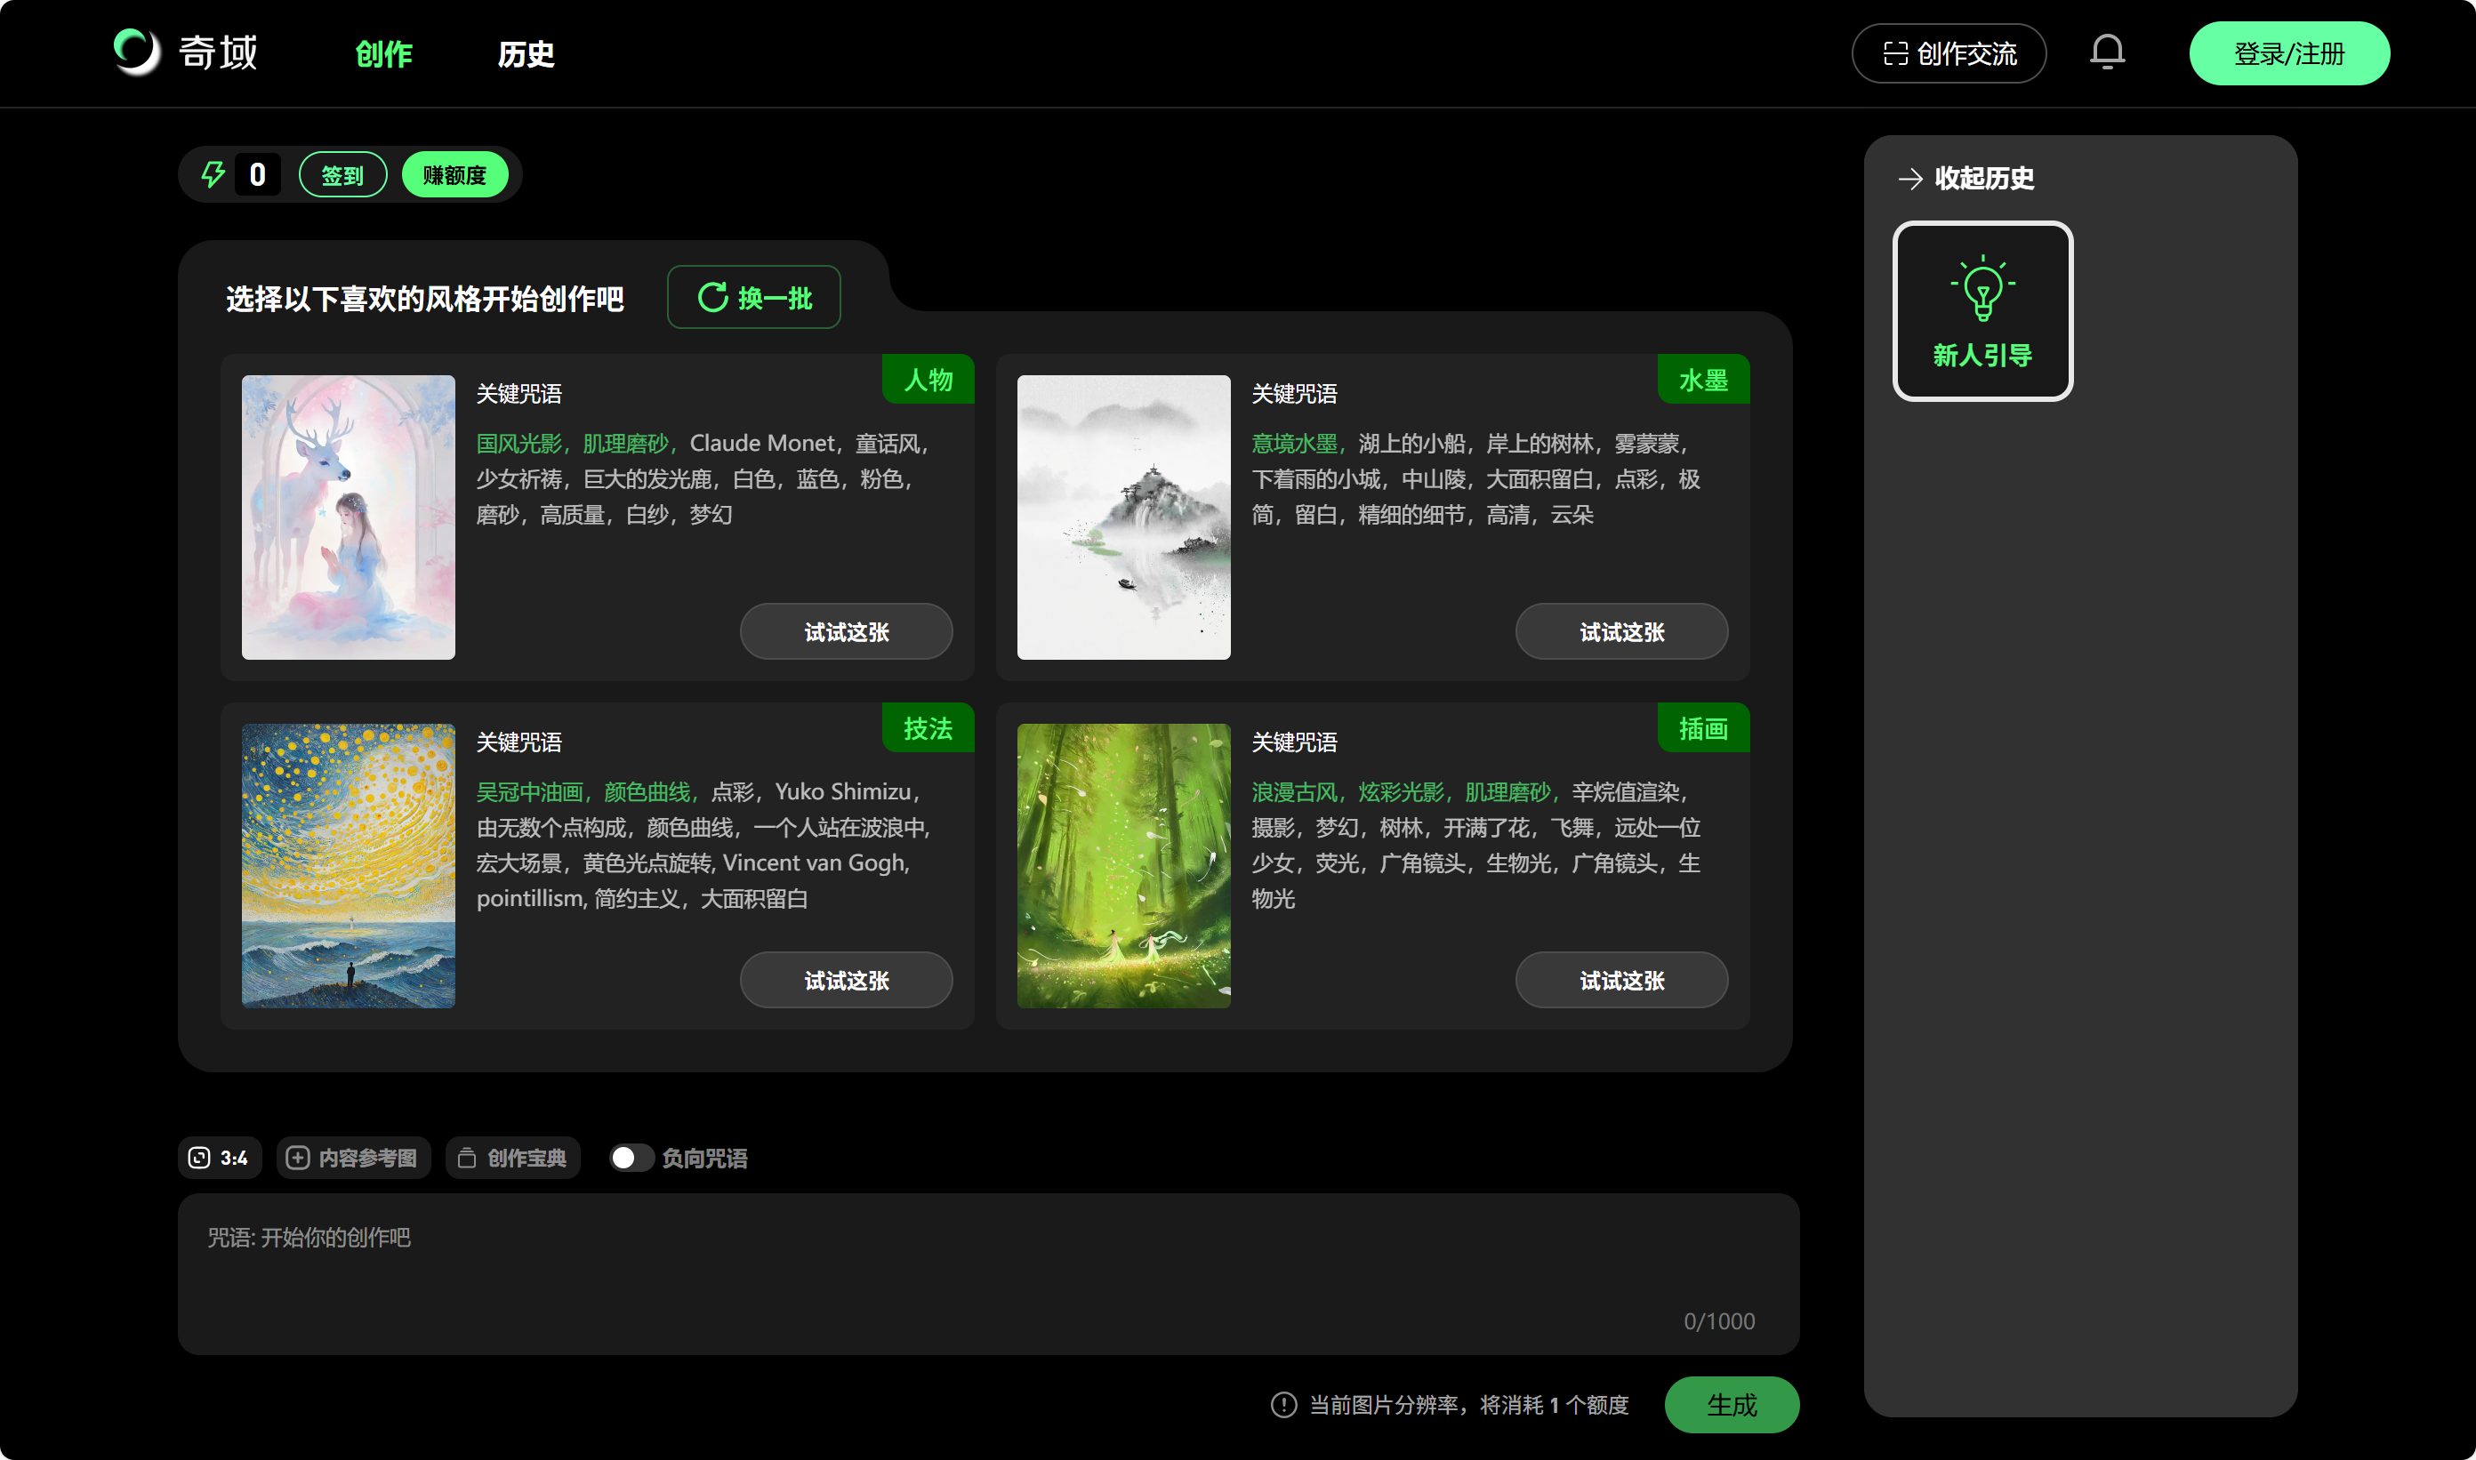Open the notification bell

[x=2107, y=52]
